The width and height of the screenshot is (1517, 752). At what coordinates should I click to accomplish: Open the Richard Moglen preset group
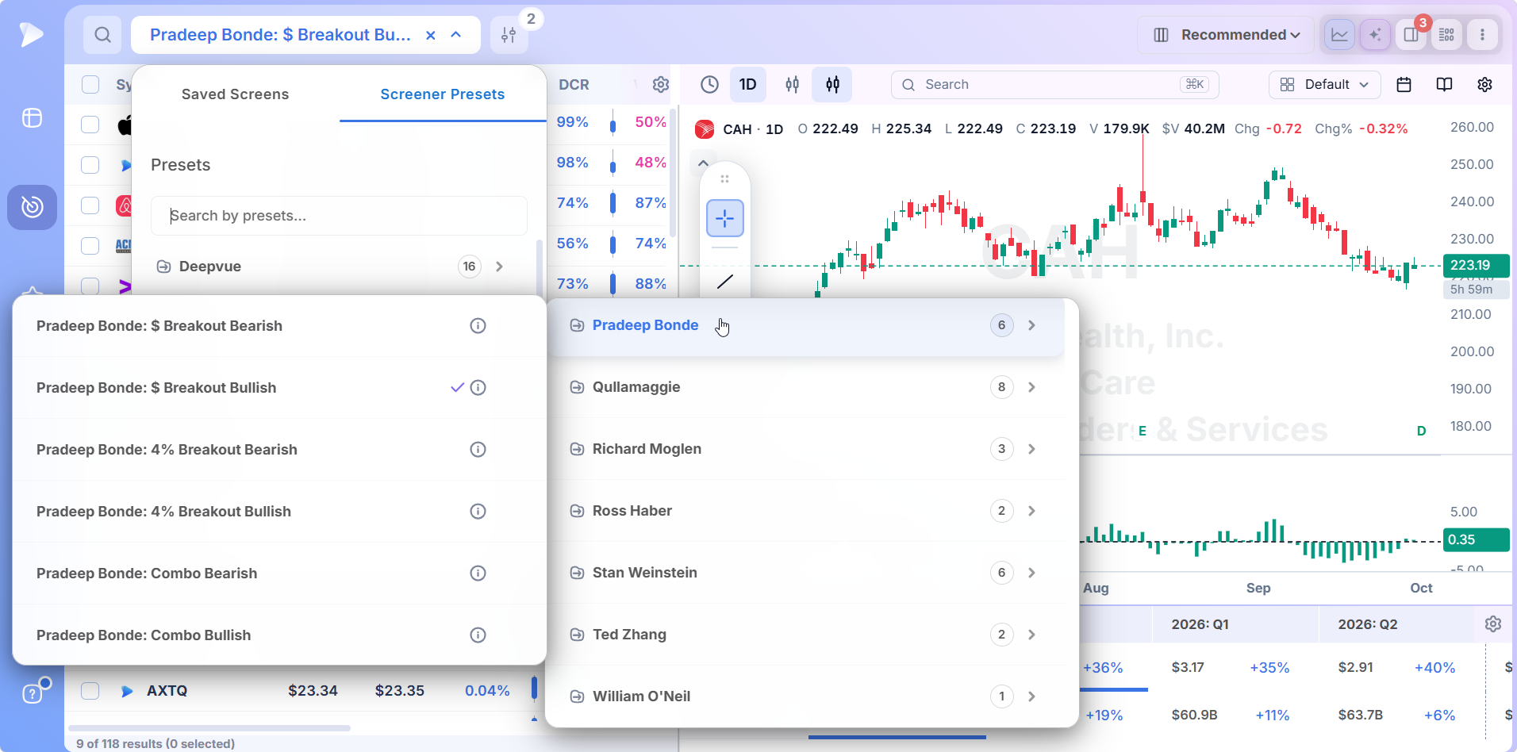[x=805, y=449]
